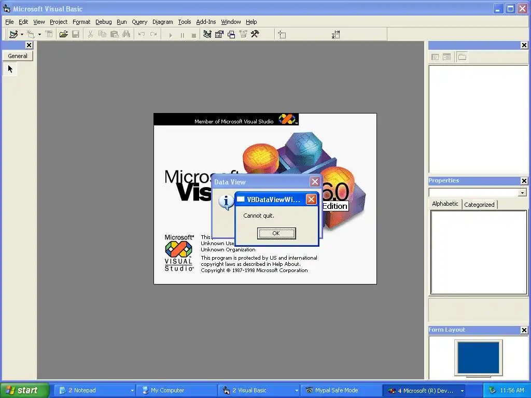The height and width of the screenshot is (398, 531).
Task: Open the Edit menu
Action: coord(23,22)
